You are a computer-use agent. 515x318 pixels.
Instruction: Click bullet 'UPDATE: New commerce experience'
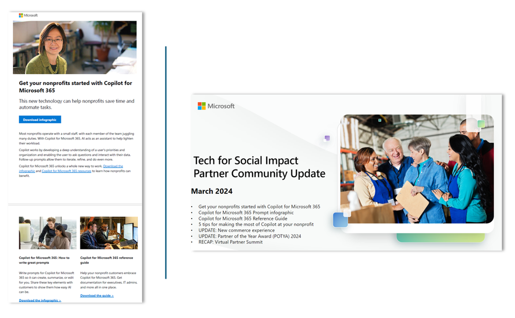point(236,230)
